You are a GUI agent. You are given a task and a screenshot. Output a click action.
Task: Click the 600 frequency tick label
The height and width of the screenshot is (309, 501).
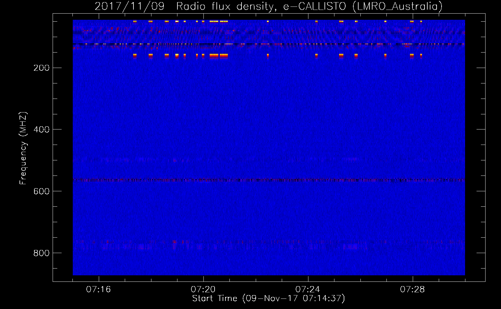(x=41, y=191)
